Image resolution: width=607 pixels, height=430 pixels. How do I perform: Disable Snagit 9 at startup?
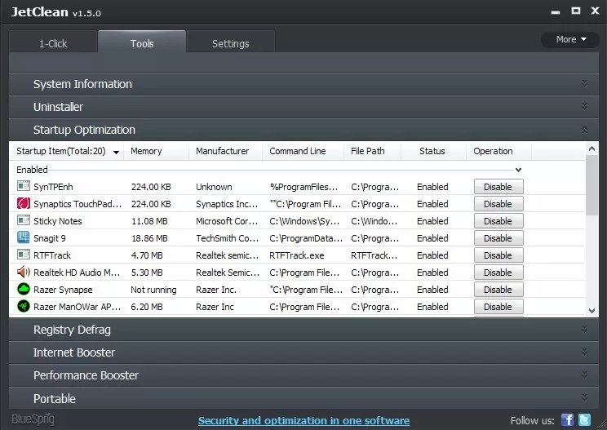[x=498, y=238]
